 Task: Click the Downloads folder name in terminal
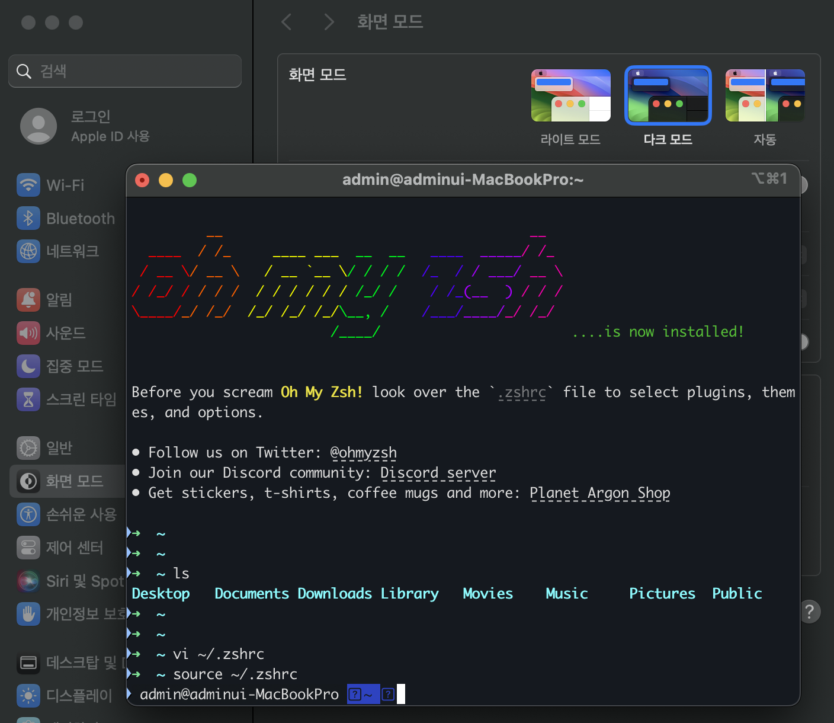click(x=335, y=594)
